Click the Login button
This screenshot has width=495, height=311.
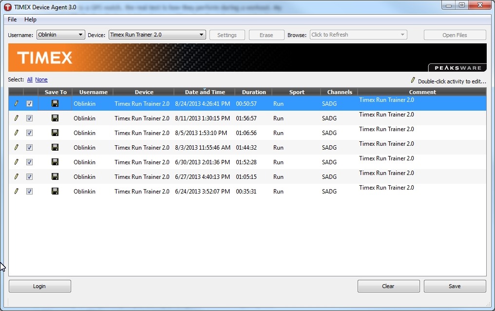pyautogui.click(x=40, y=286)
